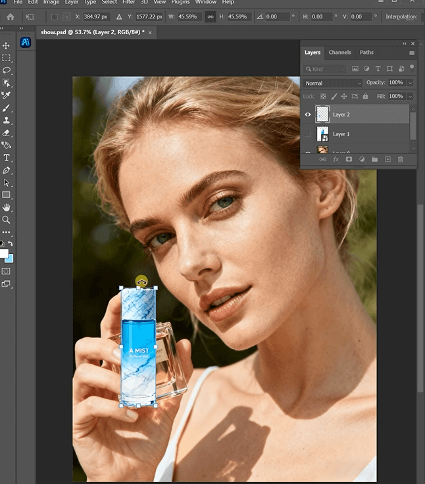Click the delete layer trash icon

(400, 159)
